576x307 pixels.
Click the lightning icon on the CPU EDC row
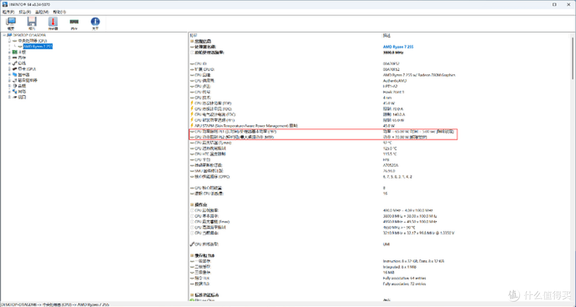(x=192, y=114)
